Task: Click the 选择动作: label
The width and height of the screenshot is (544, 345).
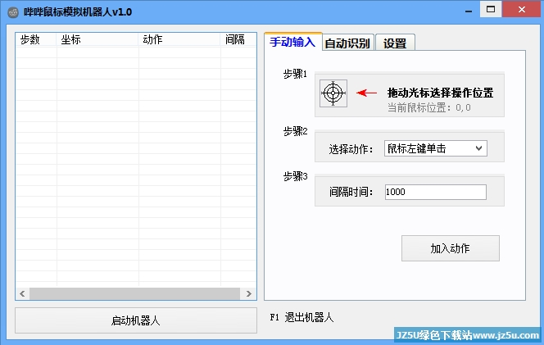Action: coord(351,149)
